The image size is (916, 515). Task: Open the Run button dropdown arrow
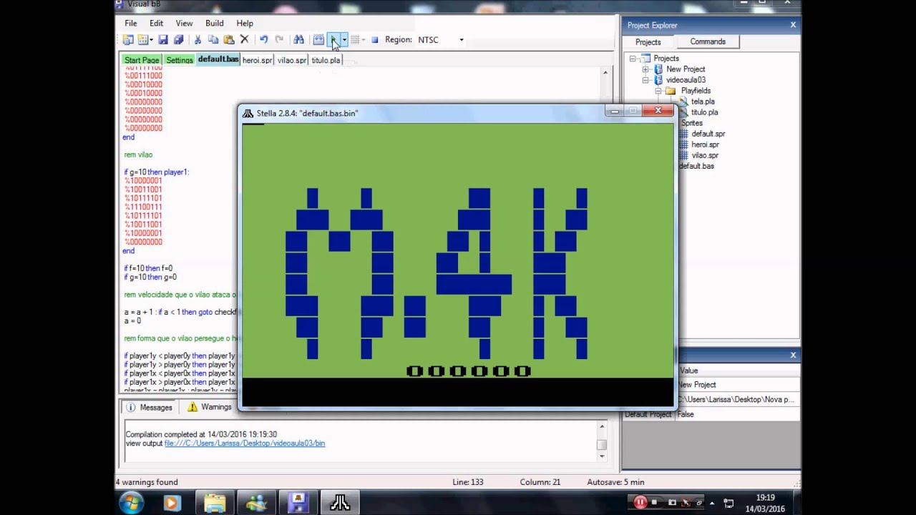click(x=343, y=40)
